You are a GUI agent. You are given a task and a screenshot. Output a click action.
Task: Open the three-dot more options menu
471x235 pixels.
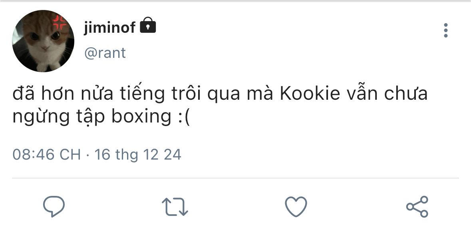[446, 30]
